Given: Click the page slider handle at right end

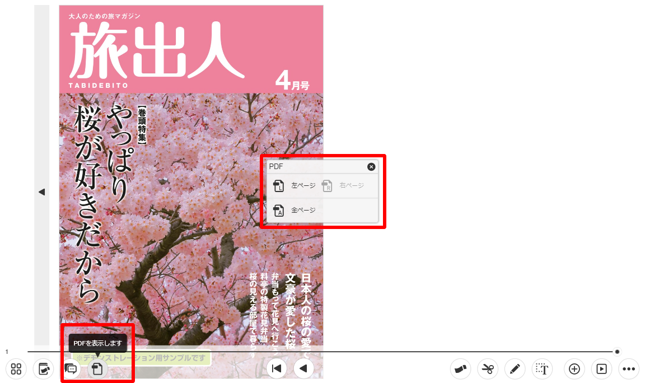Looking at the screenshot, I should tap(617, 352).
